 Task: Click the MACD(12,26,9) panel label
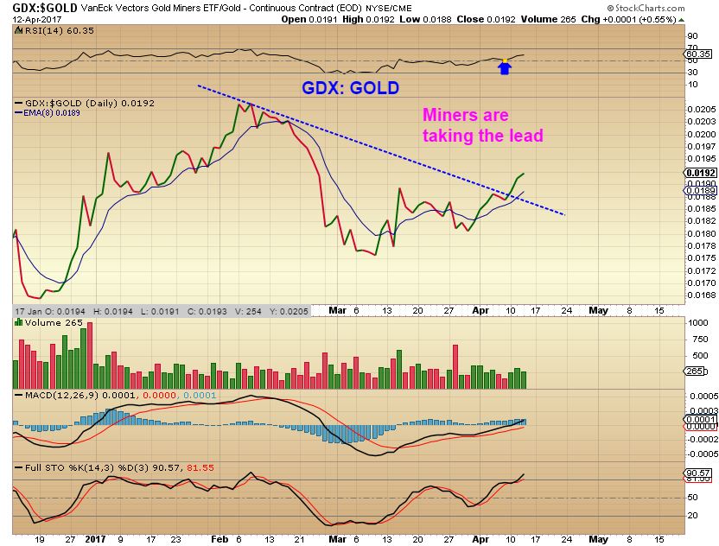[x=62, y=395]
